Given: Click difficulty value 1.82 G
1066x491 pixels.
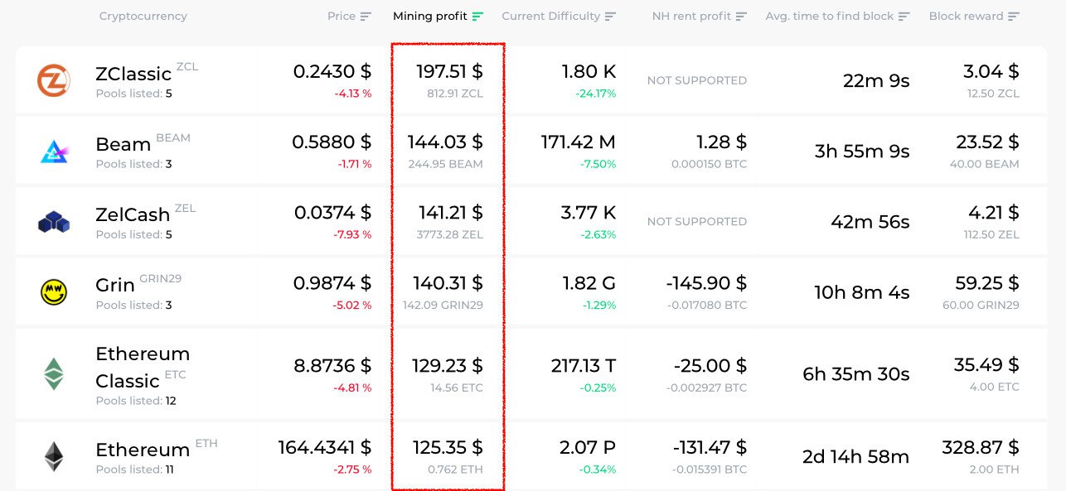Looking at the screenshot, I should point(589,283).
